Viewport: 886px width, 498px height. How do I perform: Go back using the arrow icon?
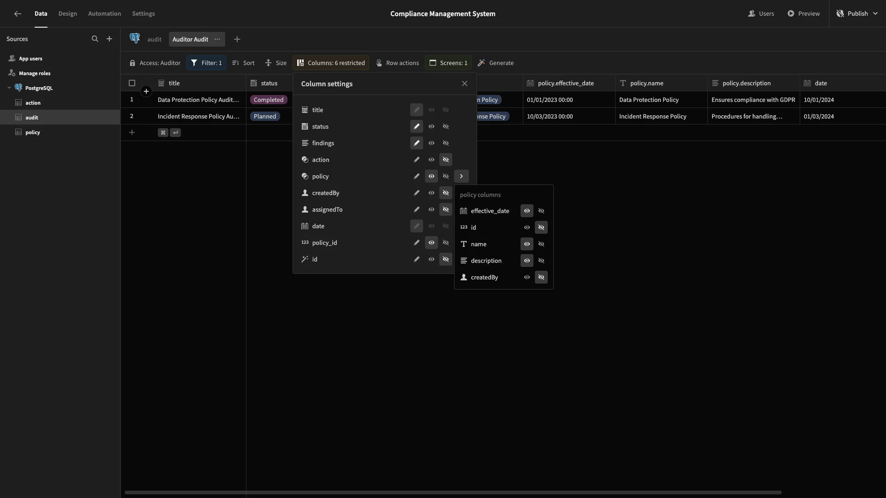click(x=18, y=14)
